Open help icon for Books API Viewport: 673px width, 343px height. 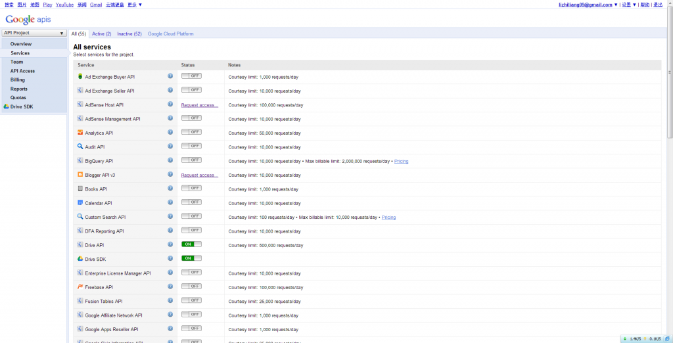(170, 188)
